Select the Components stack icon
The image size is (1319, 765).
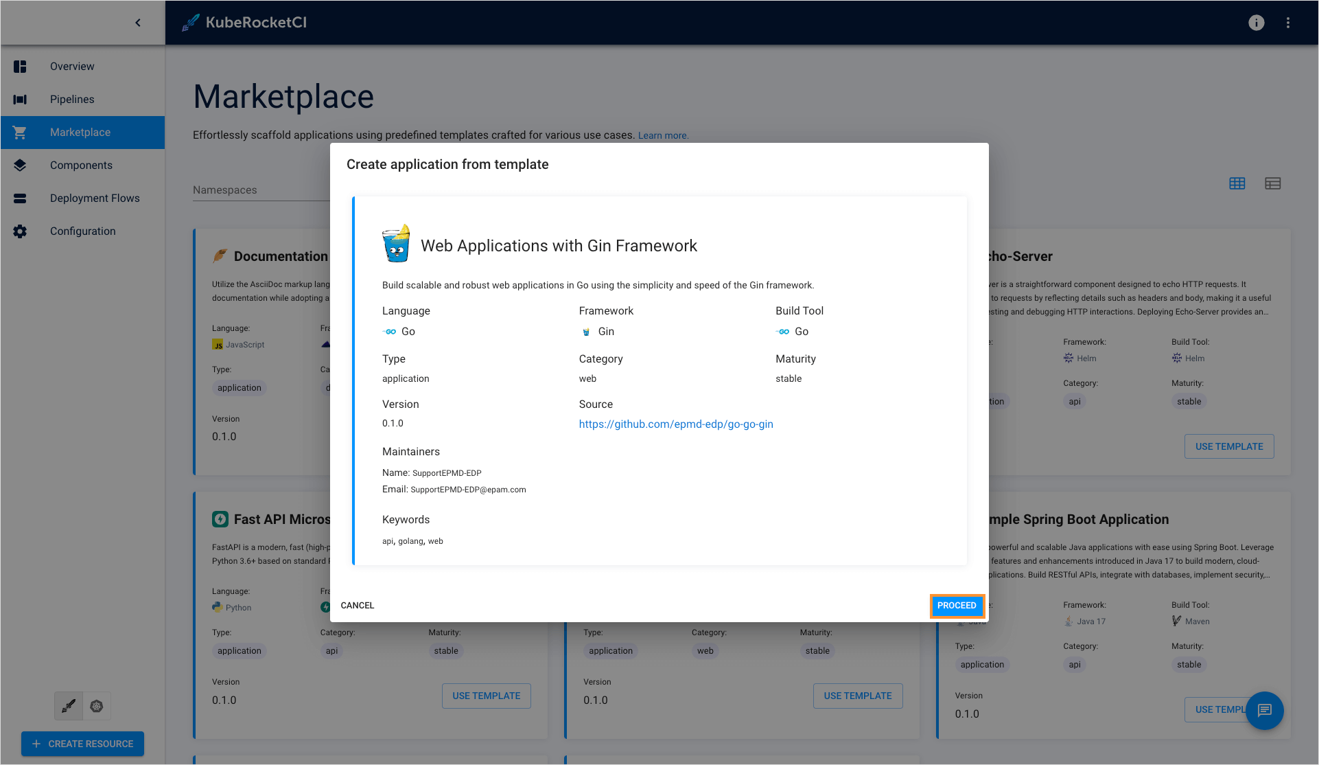coord(20,165)
